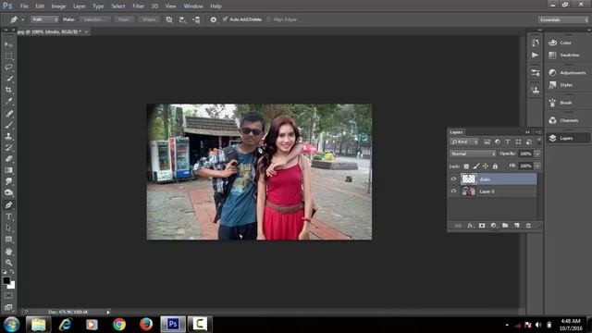Toggle lock position

[486, 166]
